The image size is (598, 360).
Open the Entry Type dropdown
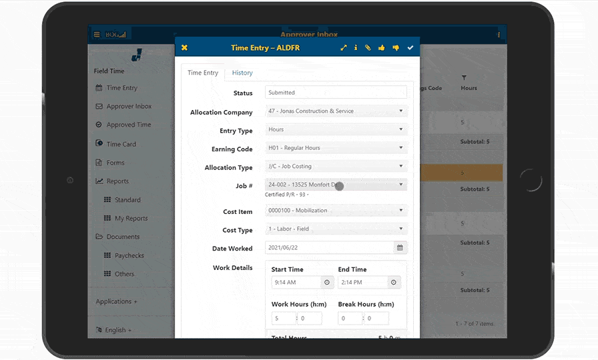coord(336,129)
